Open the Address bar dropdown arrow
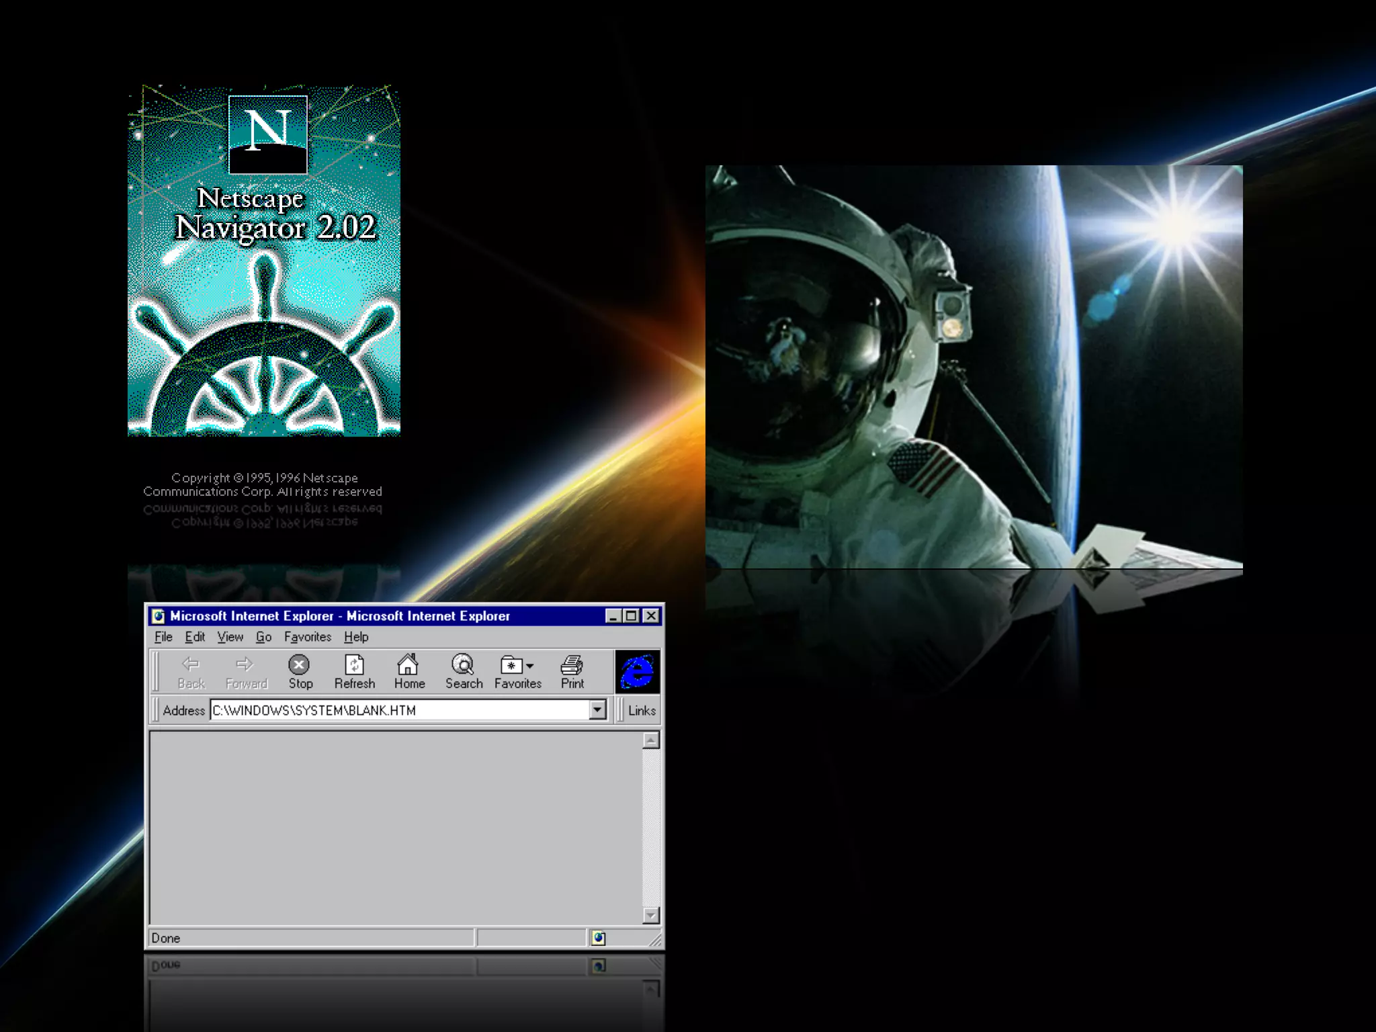 click(x=597, y=709)
